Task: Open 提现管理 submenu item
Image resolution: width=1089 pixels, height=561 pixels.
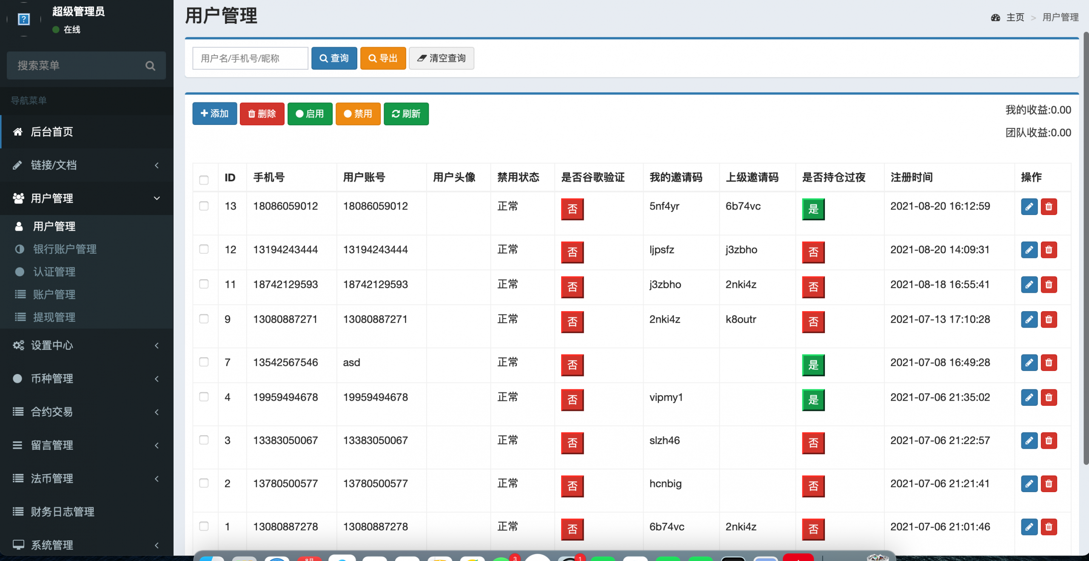Action: pos(54,317)
